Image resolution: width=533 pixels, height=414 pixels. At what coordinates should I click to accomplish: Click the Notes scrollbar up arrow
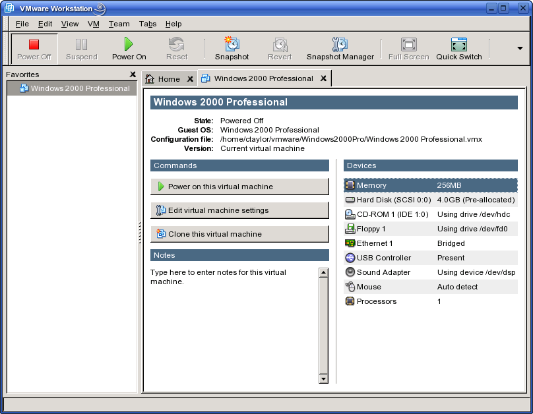pos(323,272)
